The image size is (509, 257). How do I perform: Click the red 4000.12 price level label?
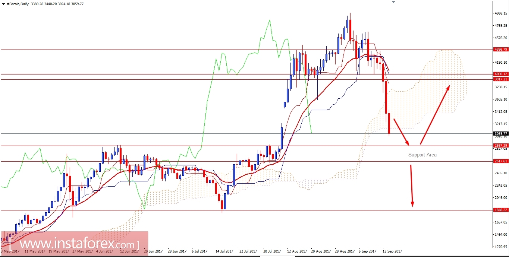click(x=501, y=74)
